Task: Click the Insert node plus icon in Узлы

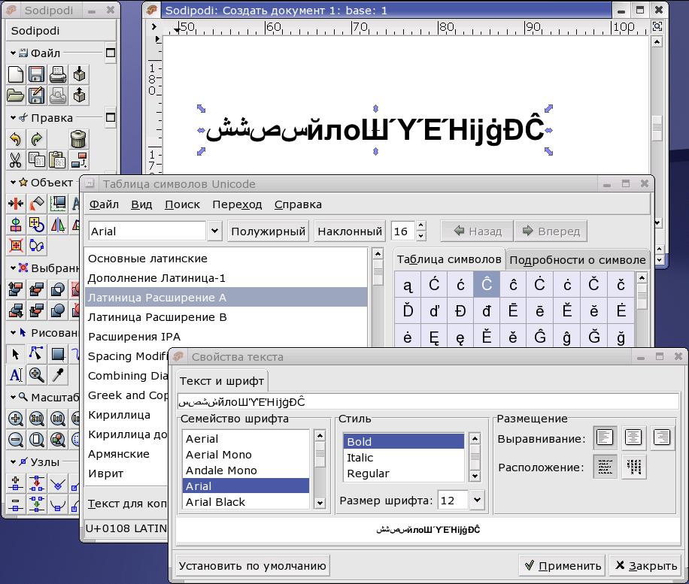Action: click(x=16, y=483)
